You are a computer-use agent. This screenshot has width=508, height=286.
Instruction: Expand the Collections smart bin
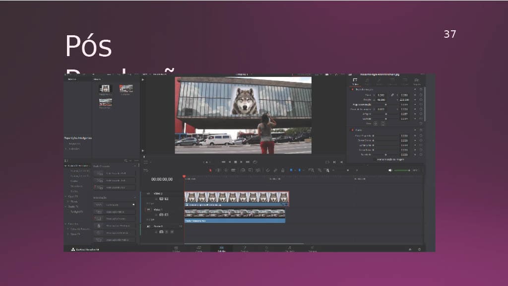66,149
